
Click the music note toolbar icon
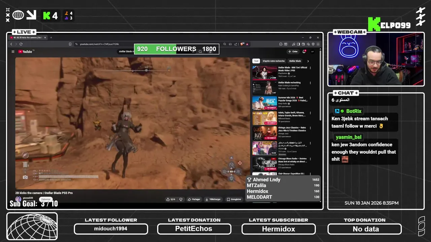pyautogui.click(x=294, y=44)
